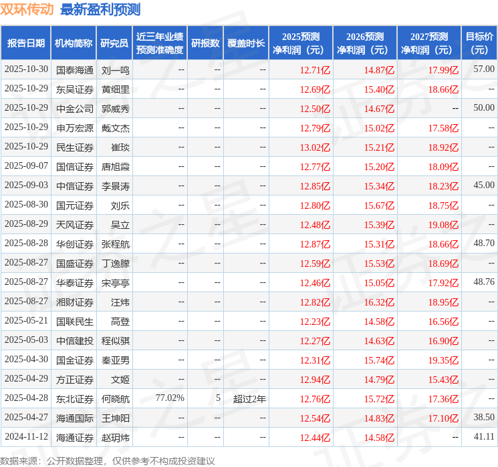Select the 申万宏源 institution cell
Viewport: 498px width, 467px height.
(x=75, y=128)
